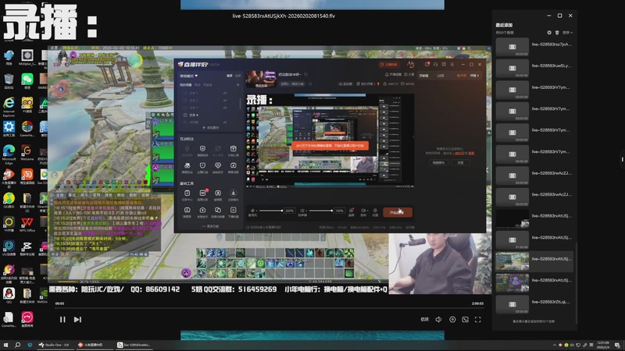Open the player settings circle icon

click(452, 319)
